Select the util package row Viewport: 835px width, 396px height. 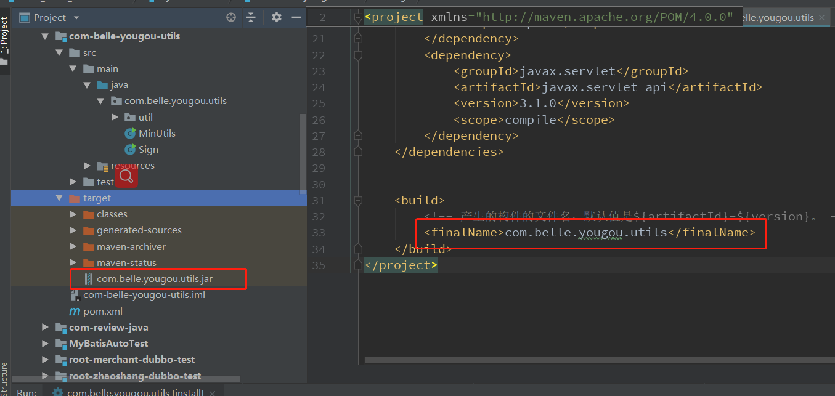pos(158,117)
